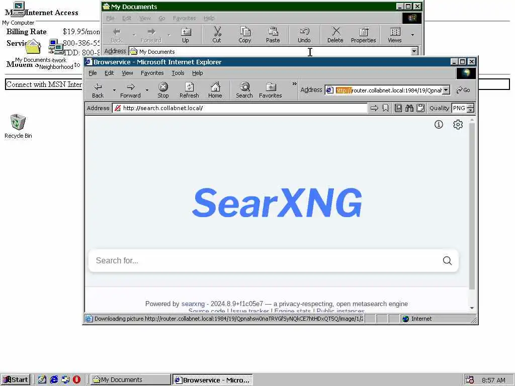Click the binoculars find icon
The height and width of the screenshot is (386, 515).
409,108
